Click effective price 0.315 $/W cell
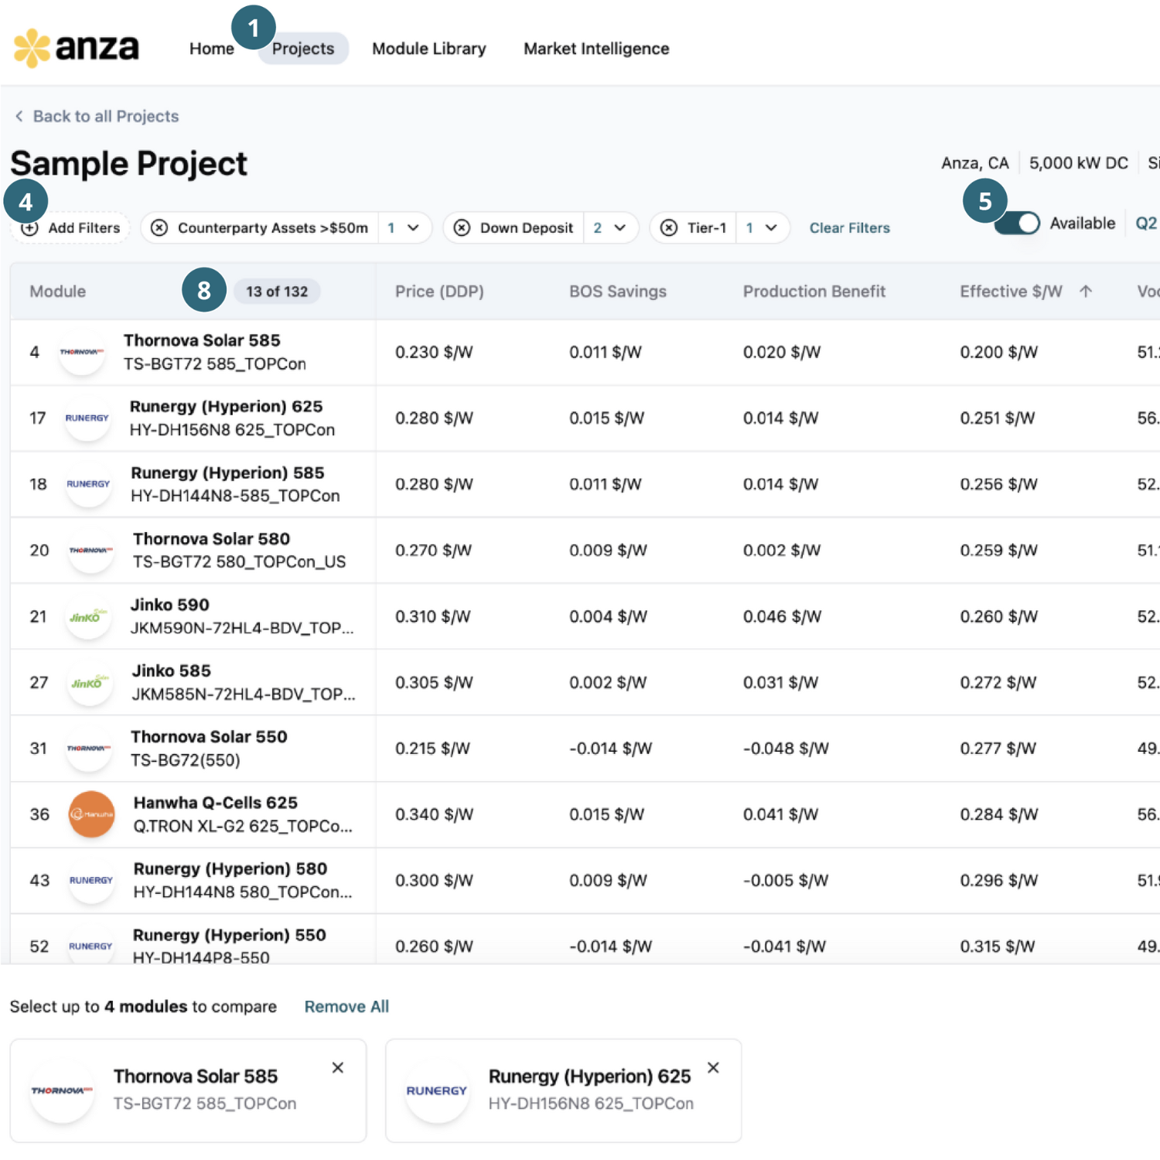This screenshot has width=1160, height=1160. point(998,947)
